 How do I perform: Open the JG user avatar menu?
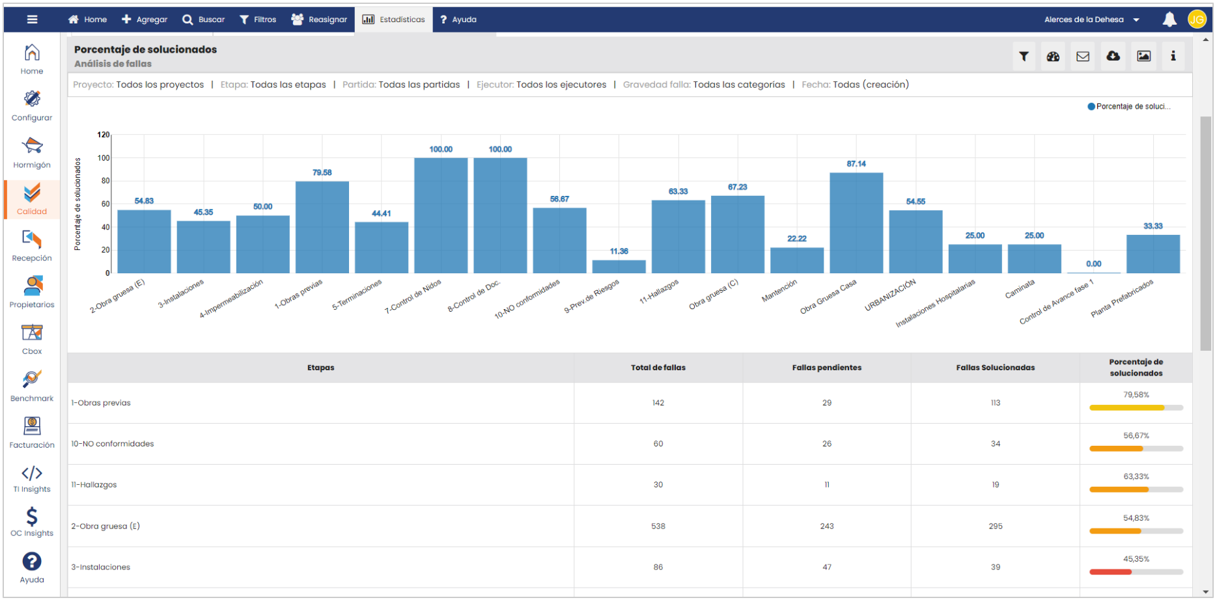point(1197,20)
